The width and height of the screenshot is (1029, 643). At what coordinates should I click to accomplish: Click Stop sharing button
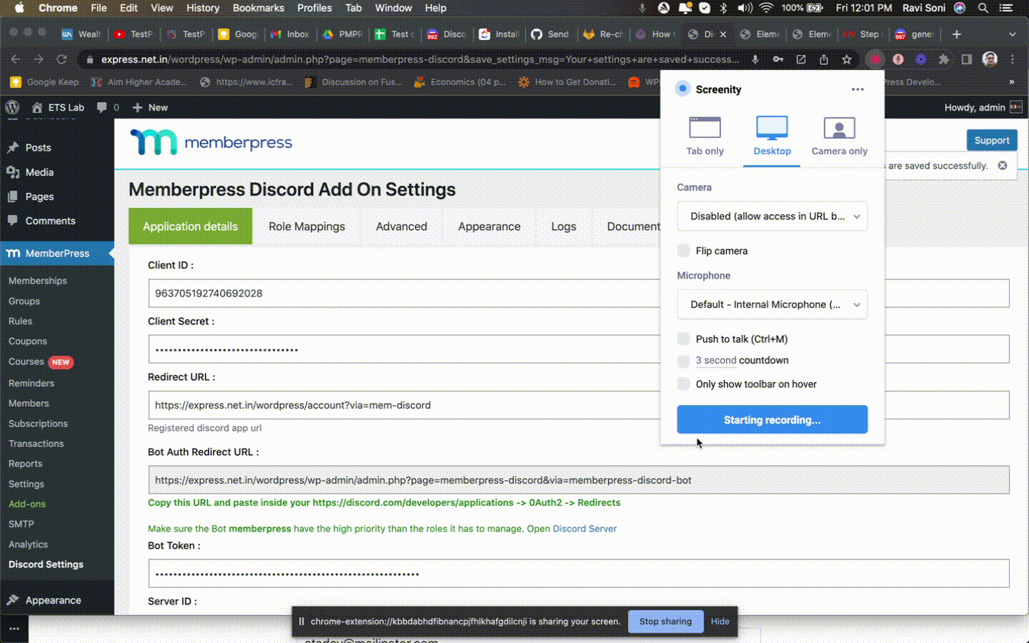[x=665, y=622]
